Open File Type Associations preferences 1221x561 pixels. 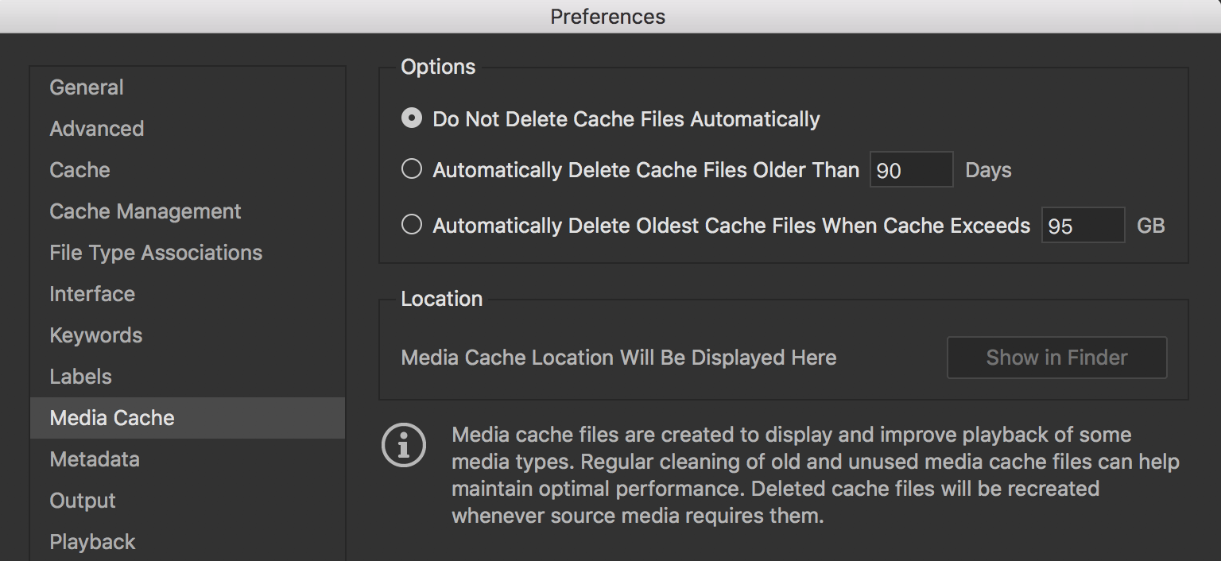pos(156,253)
